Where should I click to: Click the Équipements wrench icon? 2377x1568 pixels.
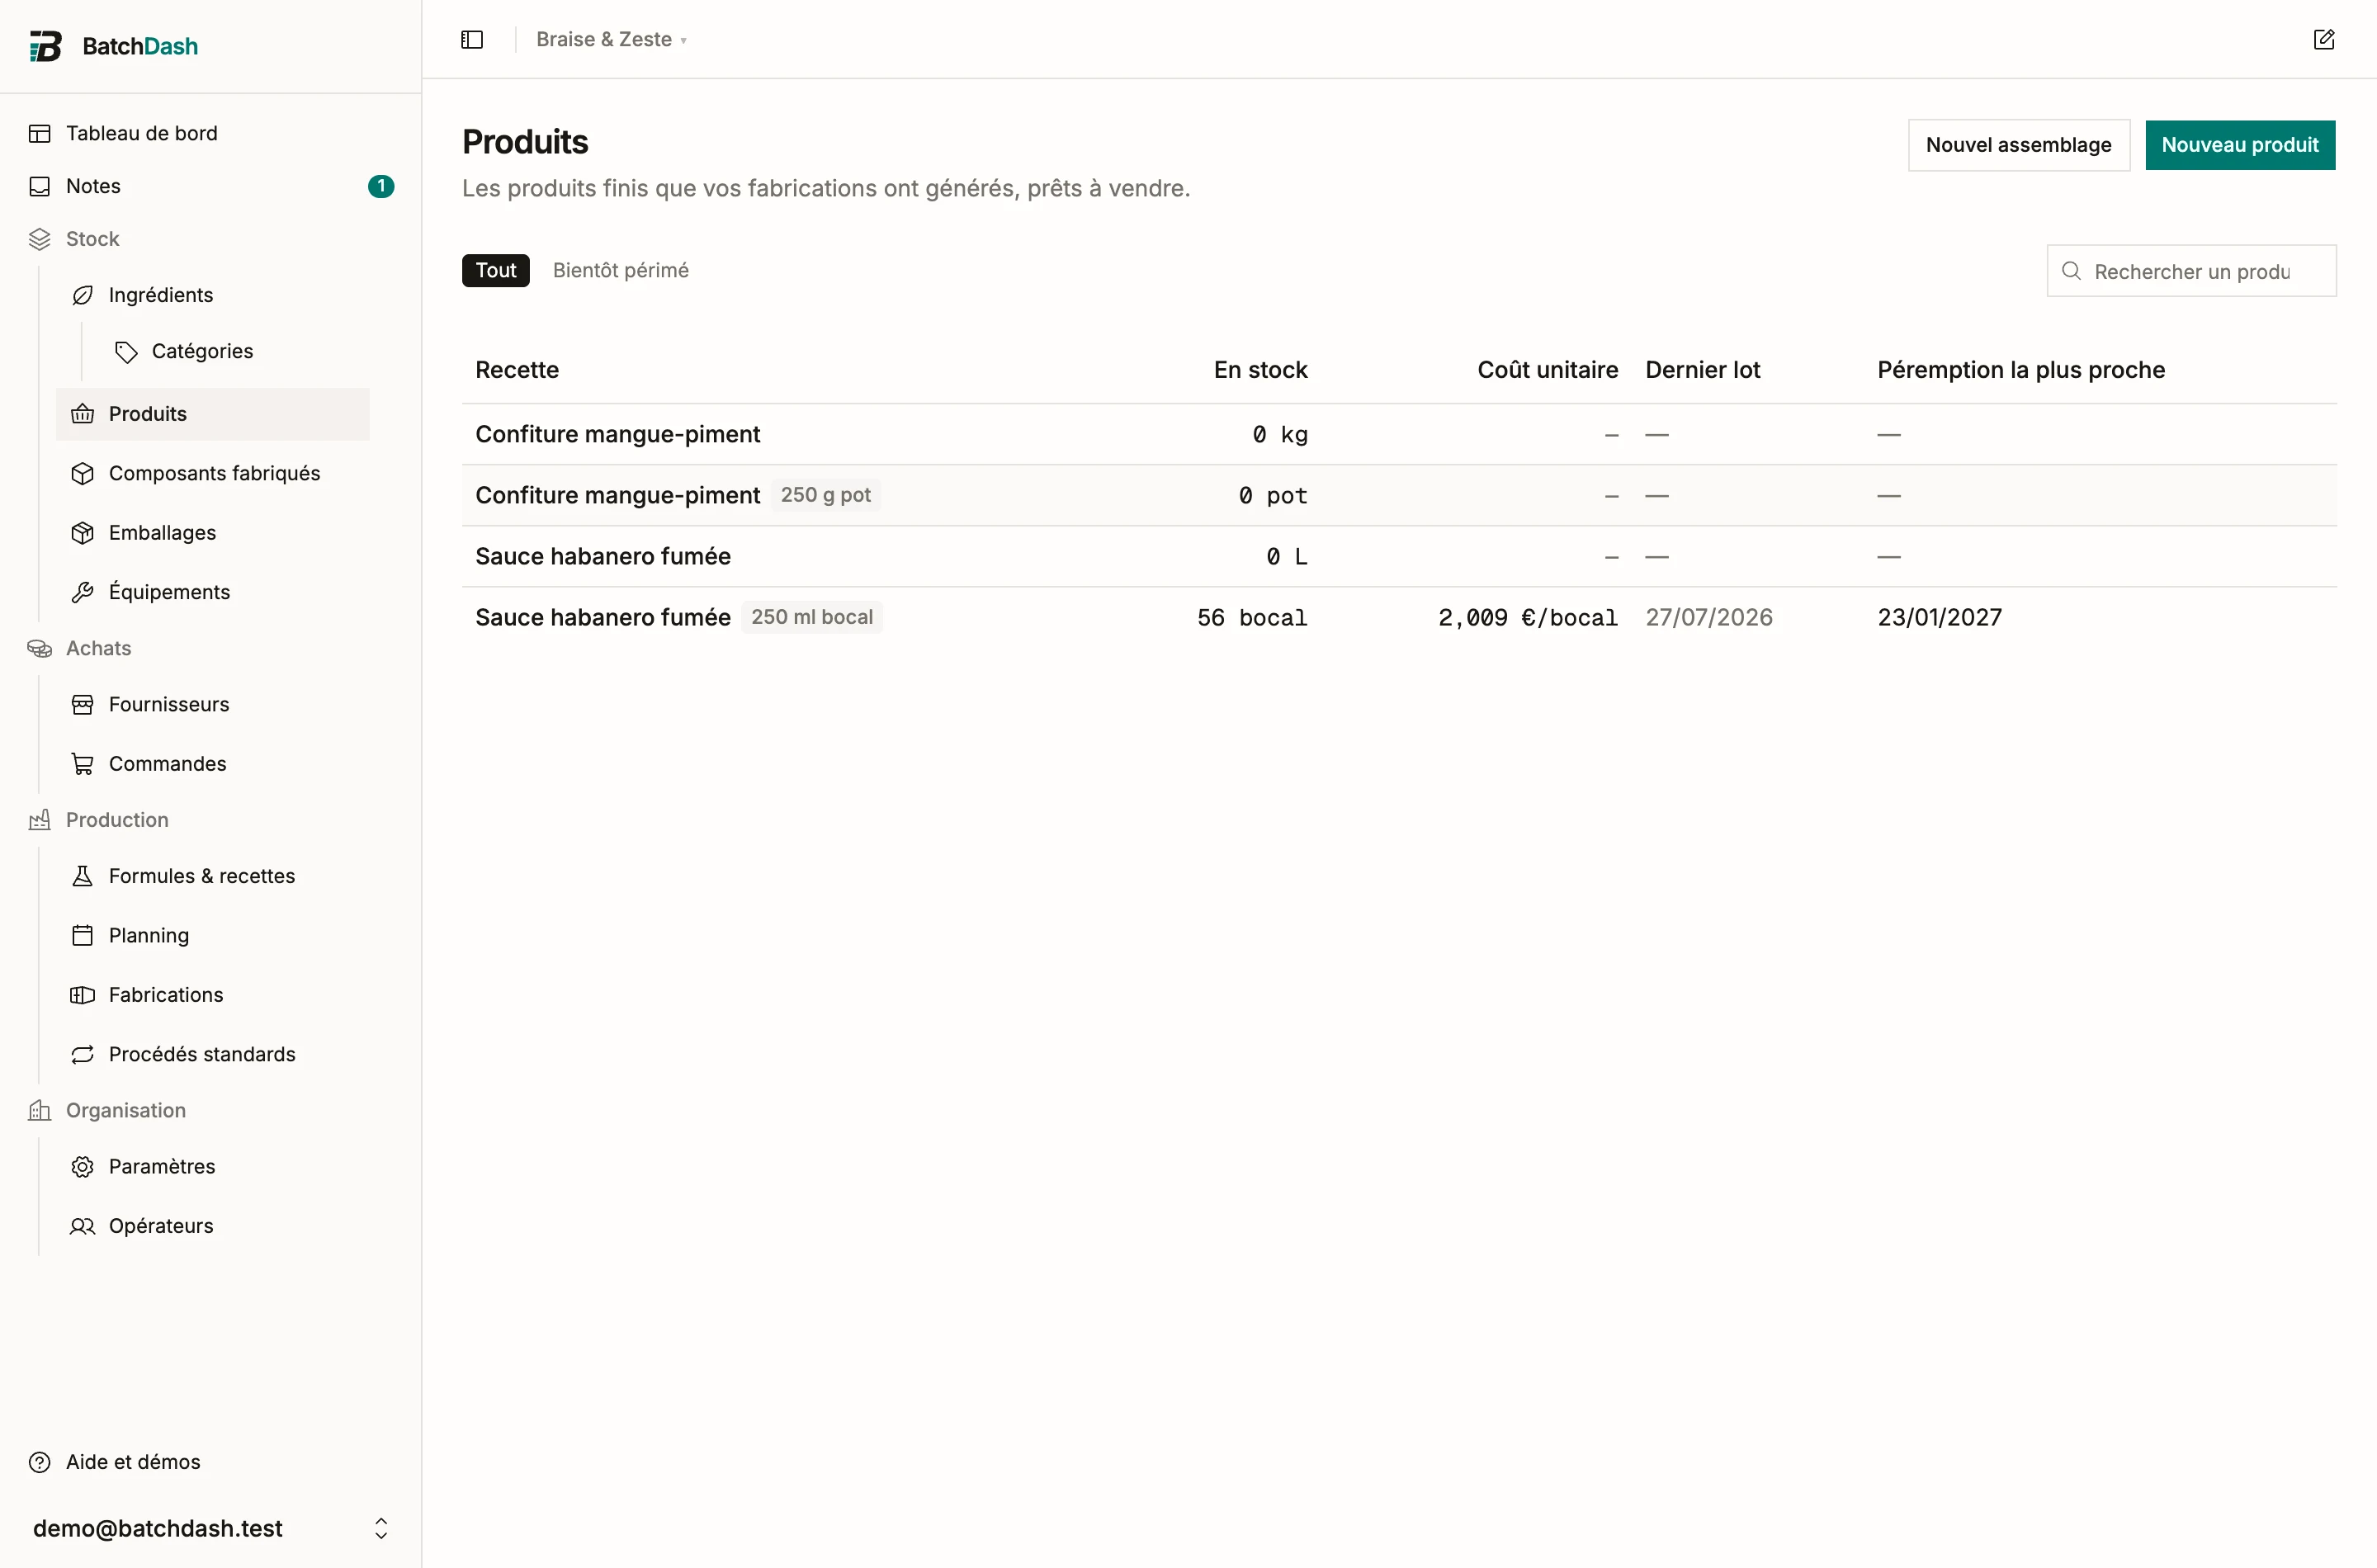83,593
